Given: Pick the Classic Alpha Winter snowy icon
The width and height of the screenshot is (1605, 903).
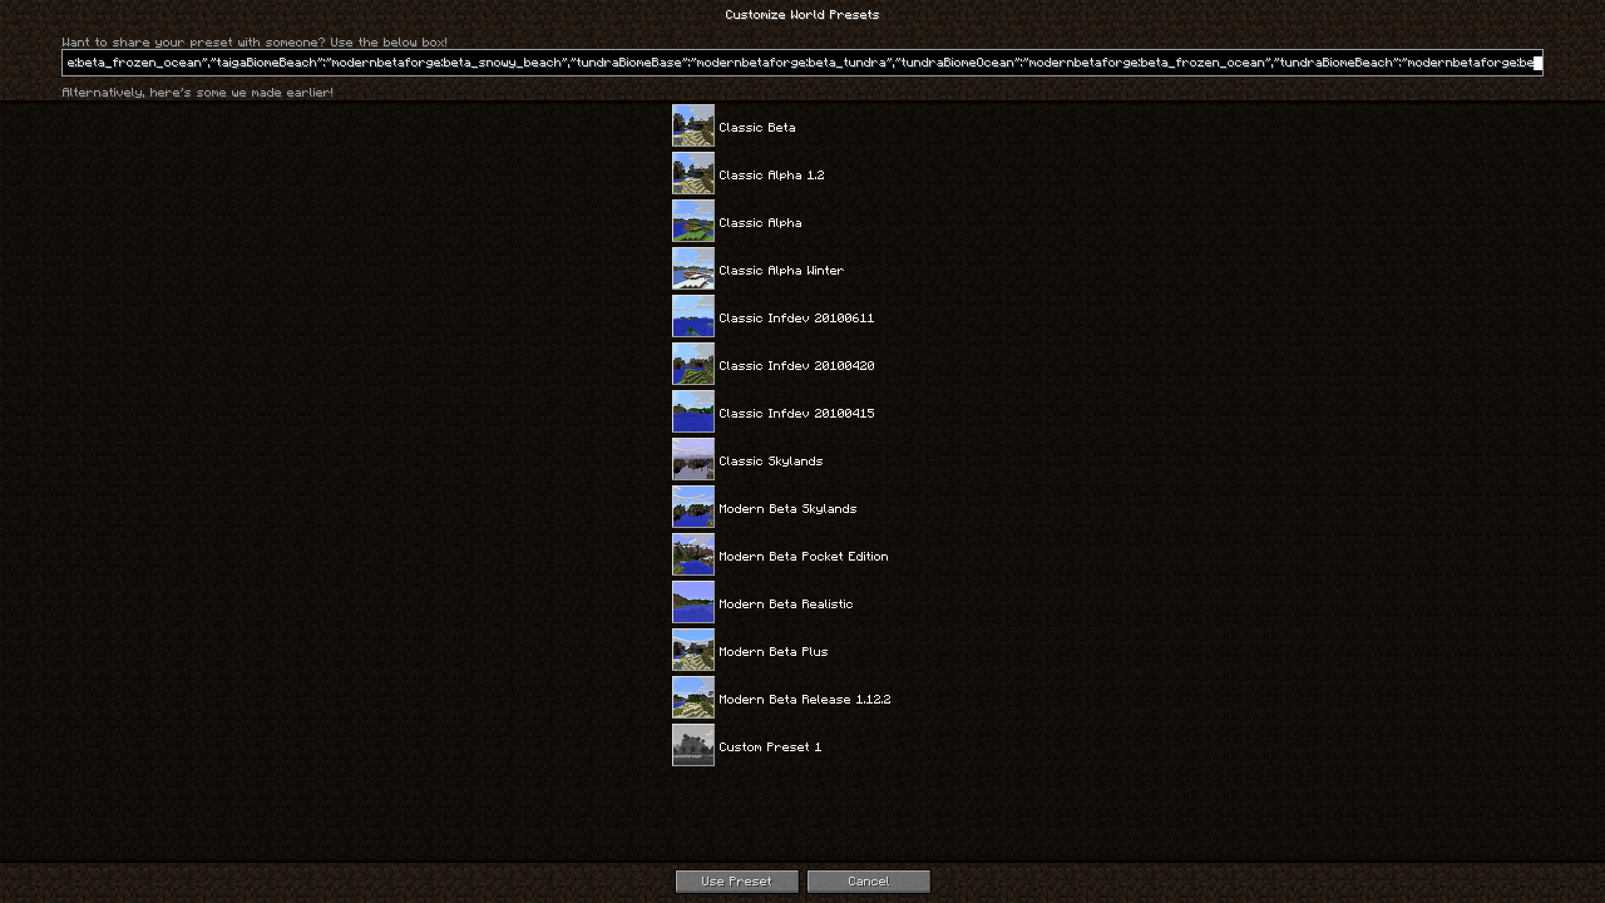Looking at the screenshot, I should pyautogui.click(x=693, y=268).
